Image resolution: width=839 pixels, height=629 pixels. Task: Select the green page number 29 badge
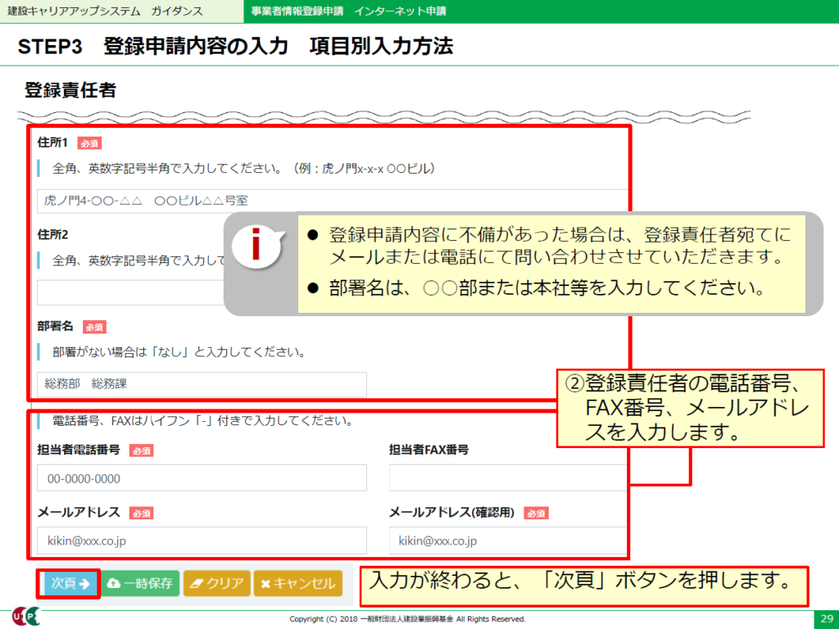click(x=824, y=618)
